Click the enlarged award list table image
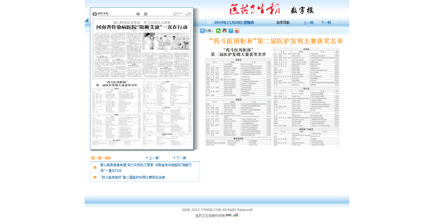This screenshot has width=434, height=224. tap(272, 97)
